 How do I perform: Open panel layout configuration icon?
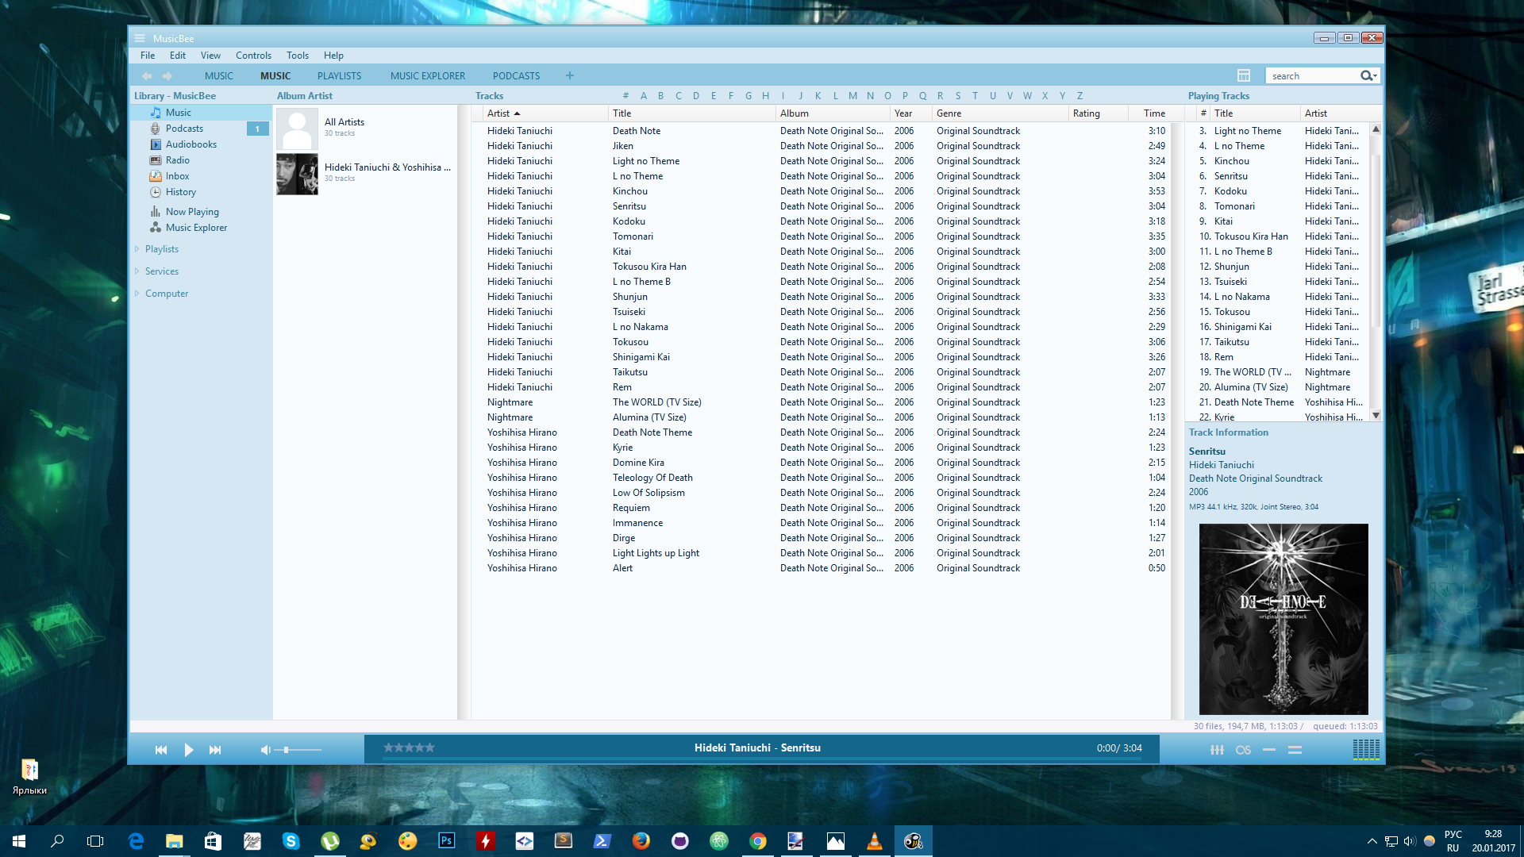[x=1244, y=76]
